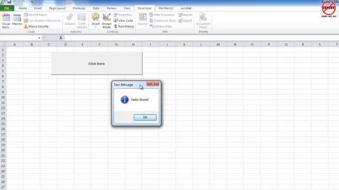Screen dimensions: 339x190
Task: Click the Hello World! message text
Action: click(140, 100)
